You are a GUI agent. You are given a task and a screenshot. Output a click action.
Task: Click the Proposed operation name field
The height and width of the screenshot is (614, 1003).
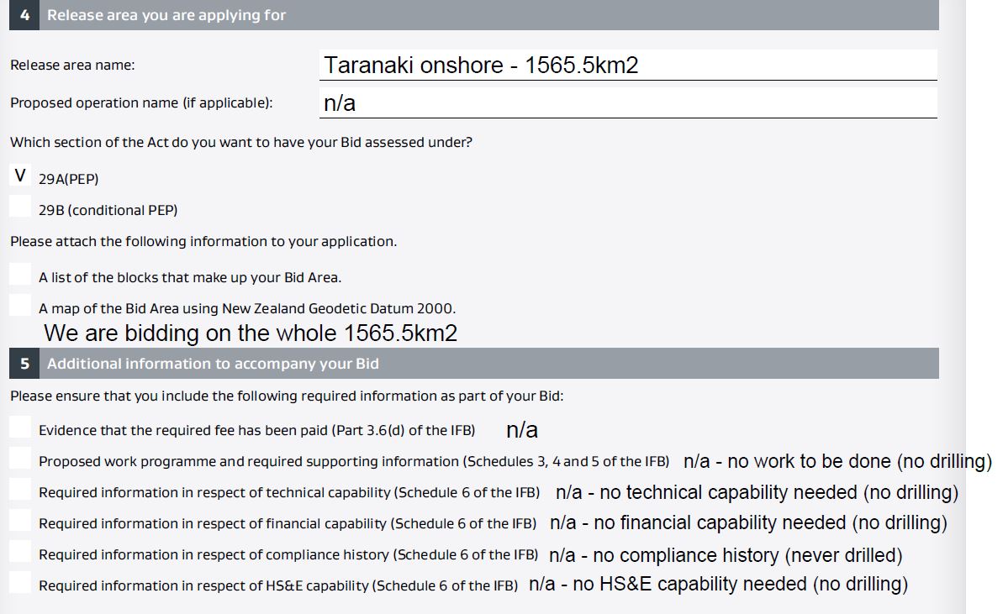pos(627,103)
